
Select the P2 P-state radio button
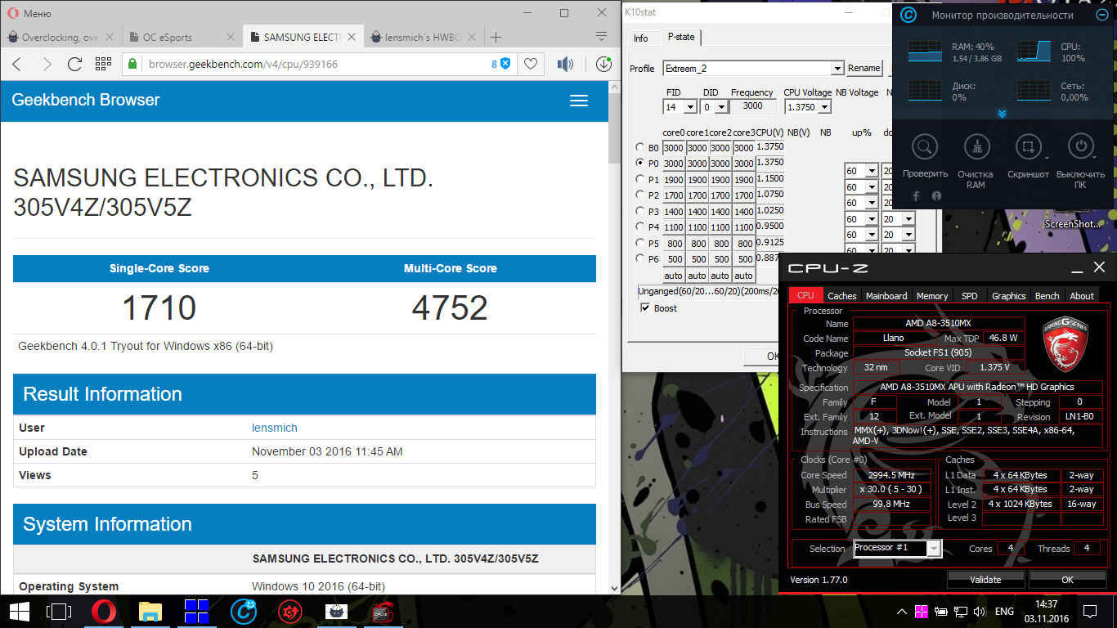[x=639, y=195]
